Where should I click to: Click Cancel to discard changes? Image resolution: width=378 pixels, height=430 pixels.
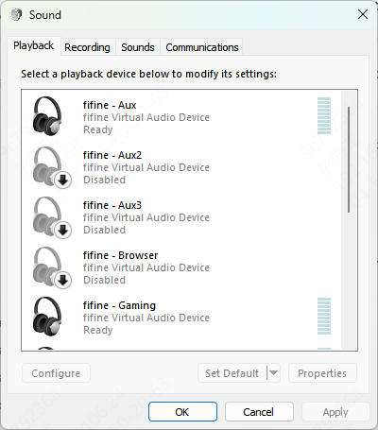[259, 412]
